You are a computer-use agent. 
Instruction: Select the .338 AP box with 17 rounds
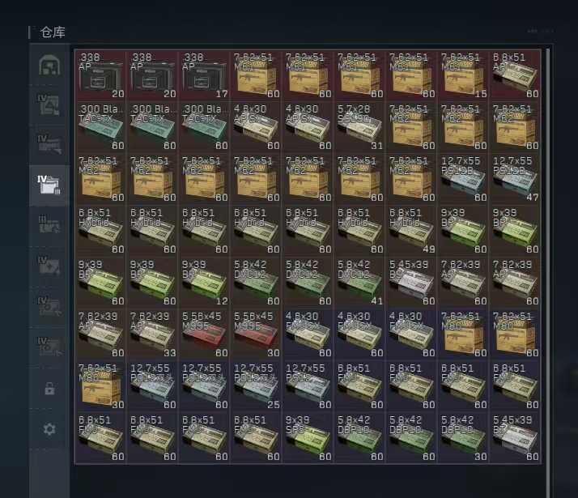click(x=204, y=75)
